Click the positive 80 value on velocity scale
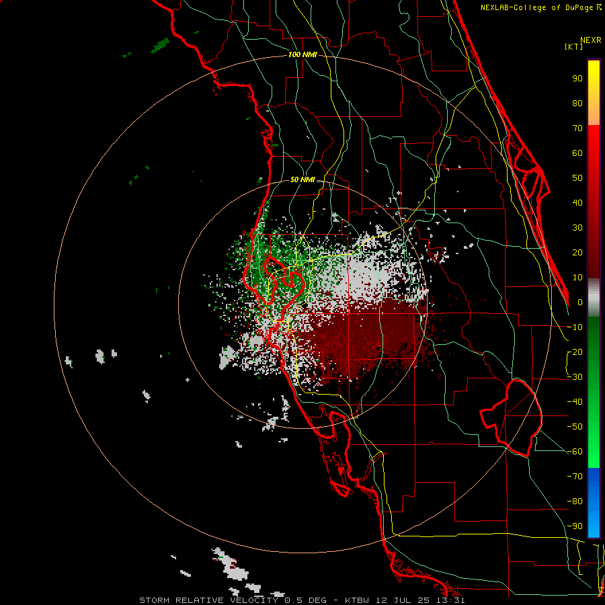This screenshot has width=605, height=605. (577, 104)
